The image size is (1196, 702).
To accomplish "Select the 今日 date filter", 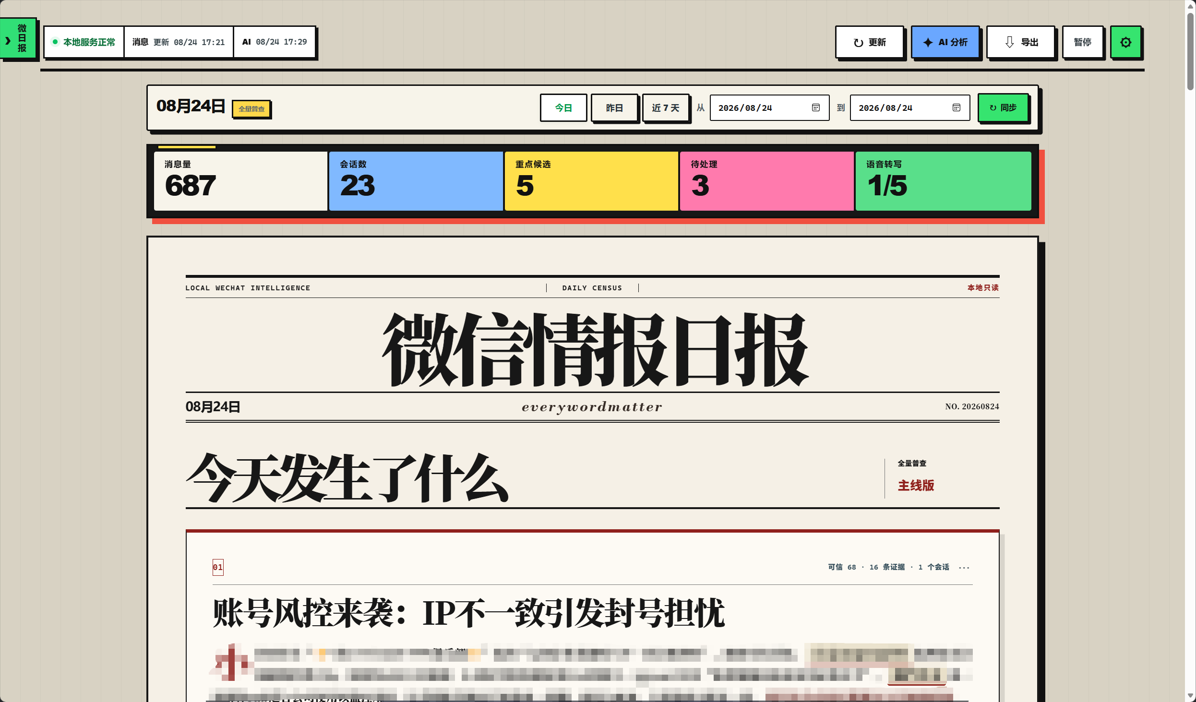I will (x=563, y=108).
